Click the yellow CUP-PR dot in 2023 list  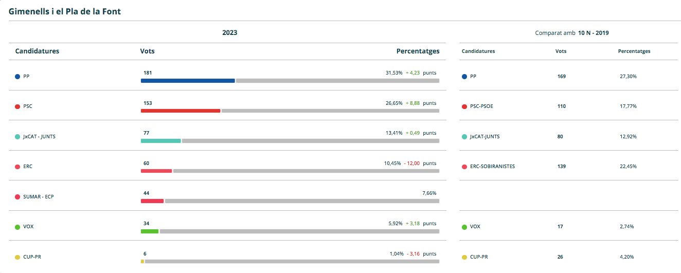click(x=17, y=257)
